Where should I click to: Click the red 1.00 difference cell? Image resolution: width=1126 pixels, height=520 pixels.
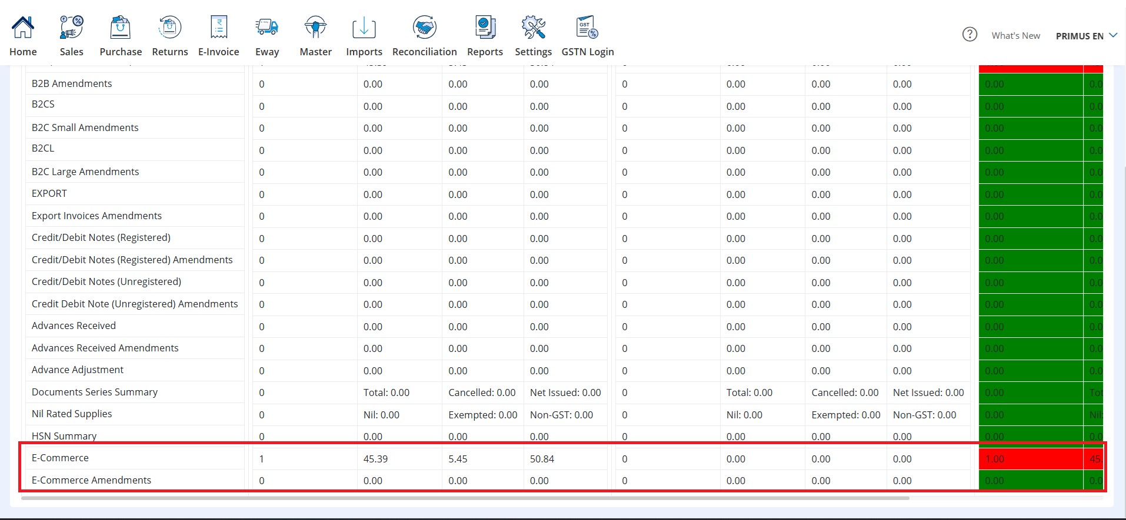click(1031, 459)
